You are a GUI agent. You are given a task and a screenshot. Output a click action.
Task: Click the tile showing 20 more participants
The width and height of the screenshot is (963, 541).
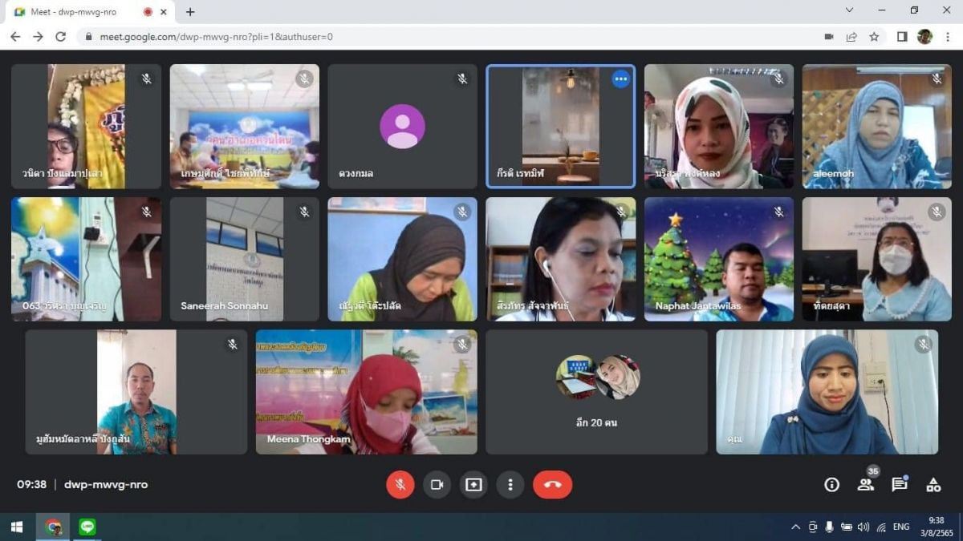coord(596,392)
